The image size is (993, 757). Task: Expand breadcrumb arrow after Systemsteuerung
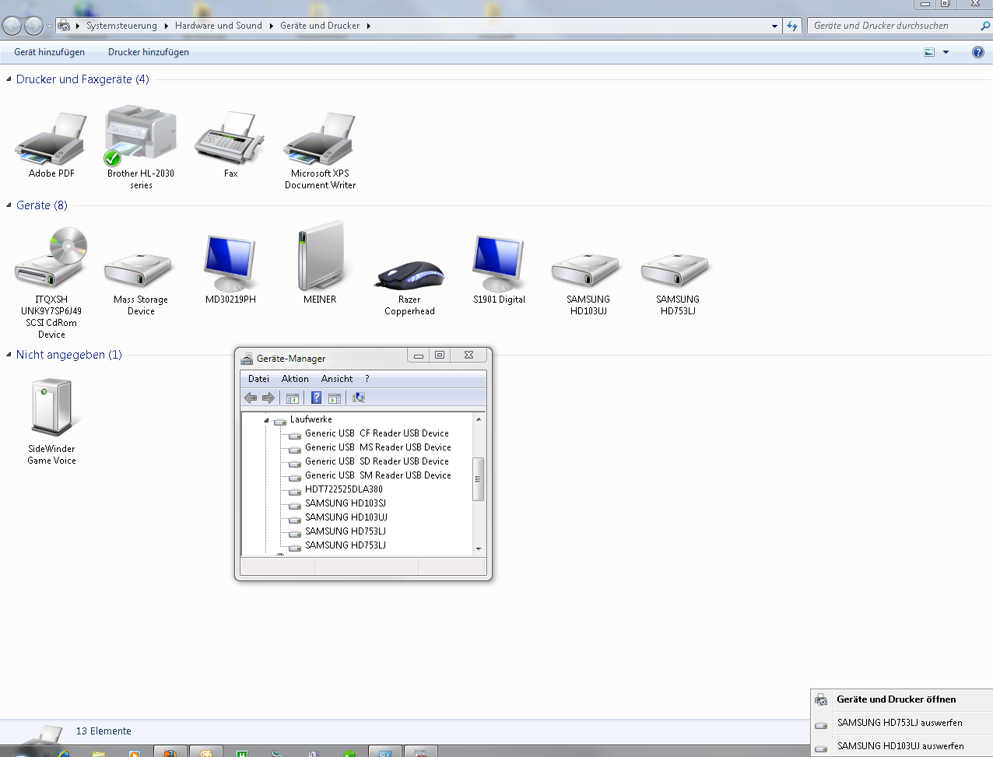(x=166, y=26)
